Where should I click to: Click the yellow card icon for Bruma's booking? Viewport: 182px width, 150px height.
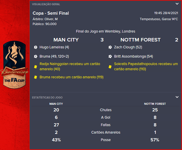(36, 77)
